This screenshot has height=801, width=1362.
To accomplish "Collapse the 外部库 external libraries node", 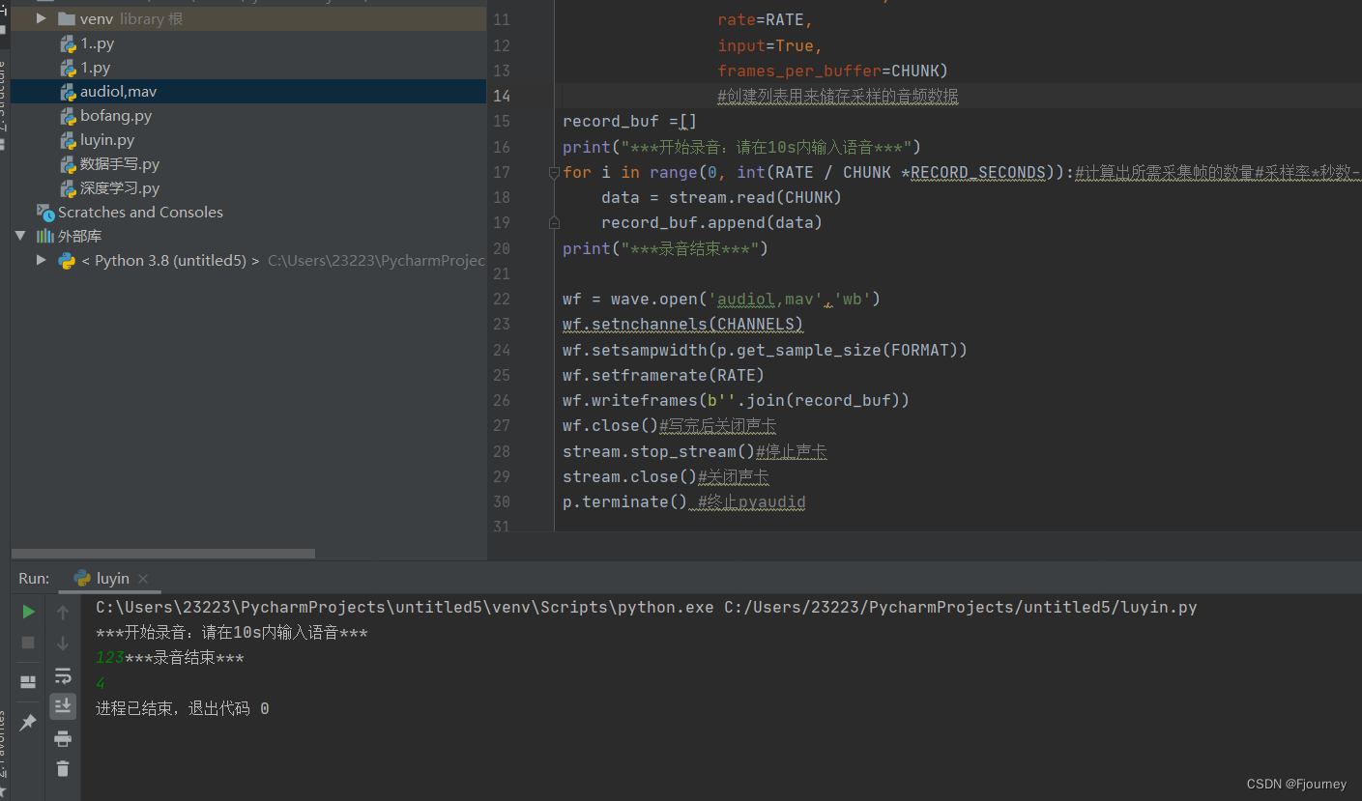I will tap(21, 236).
